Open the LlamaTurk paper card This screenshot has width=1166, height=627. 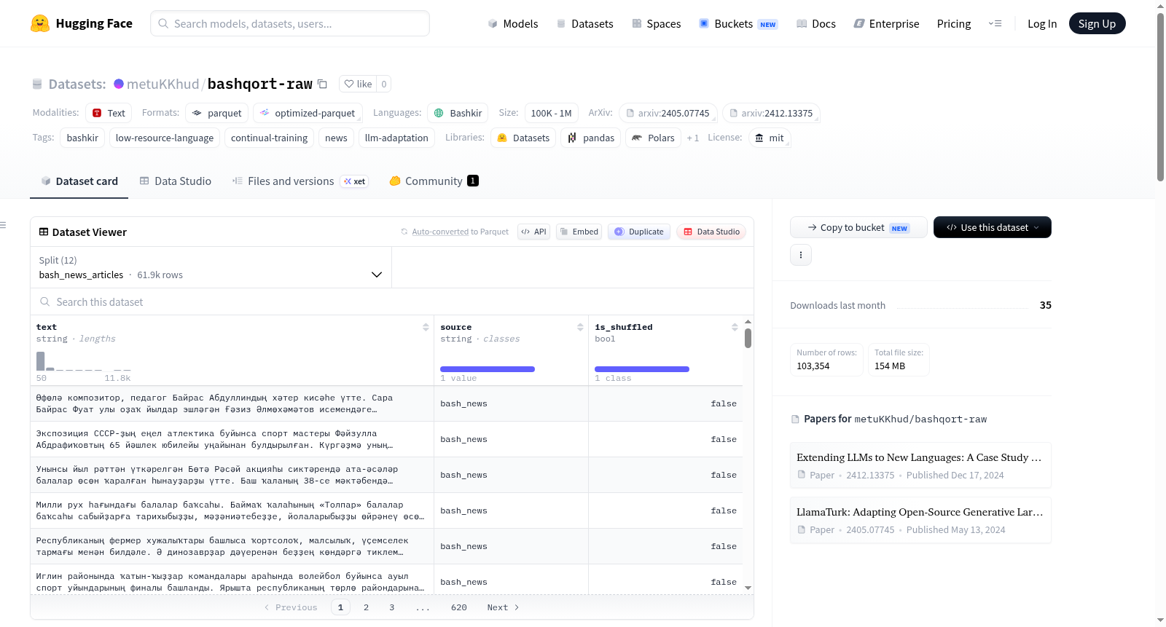coord(920,520)
